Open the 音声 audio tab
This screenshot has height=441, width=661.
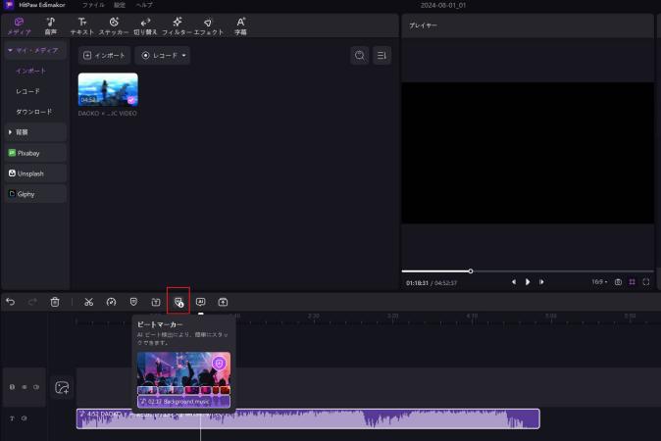(x=51, y=26)
